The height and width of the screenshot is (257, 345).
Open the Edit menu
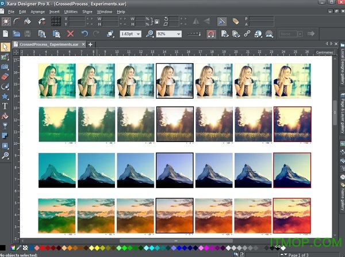point(22,11)
